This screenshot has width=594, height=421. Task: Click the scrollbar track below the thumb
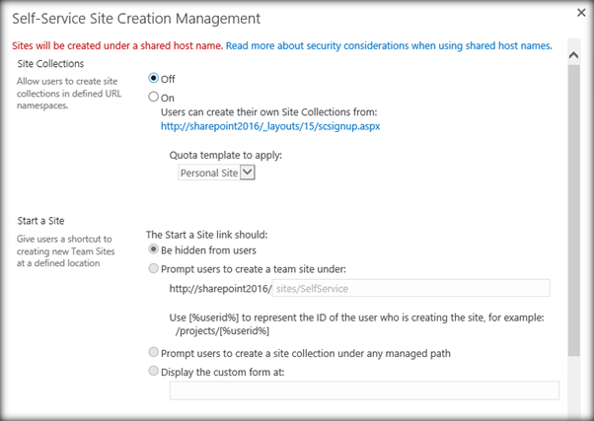point(571,385)
